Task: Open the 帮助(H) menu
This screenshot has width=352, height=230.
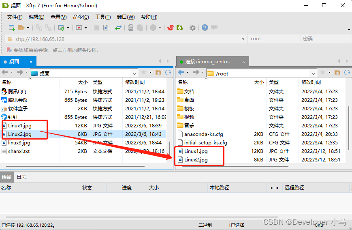Action: tap(149, 17)
